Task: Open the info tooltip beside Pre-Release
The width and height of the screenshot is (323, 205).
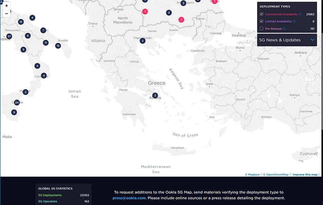Action: coord(285,29)
